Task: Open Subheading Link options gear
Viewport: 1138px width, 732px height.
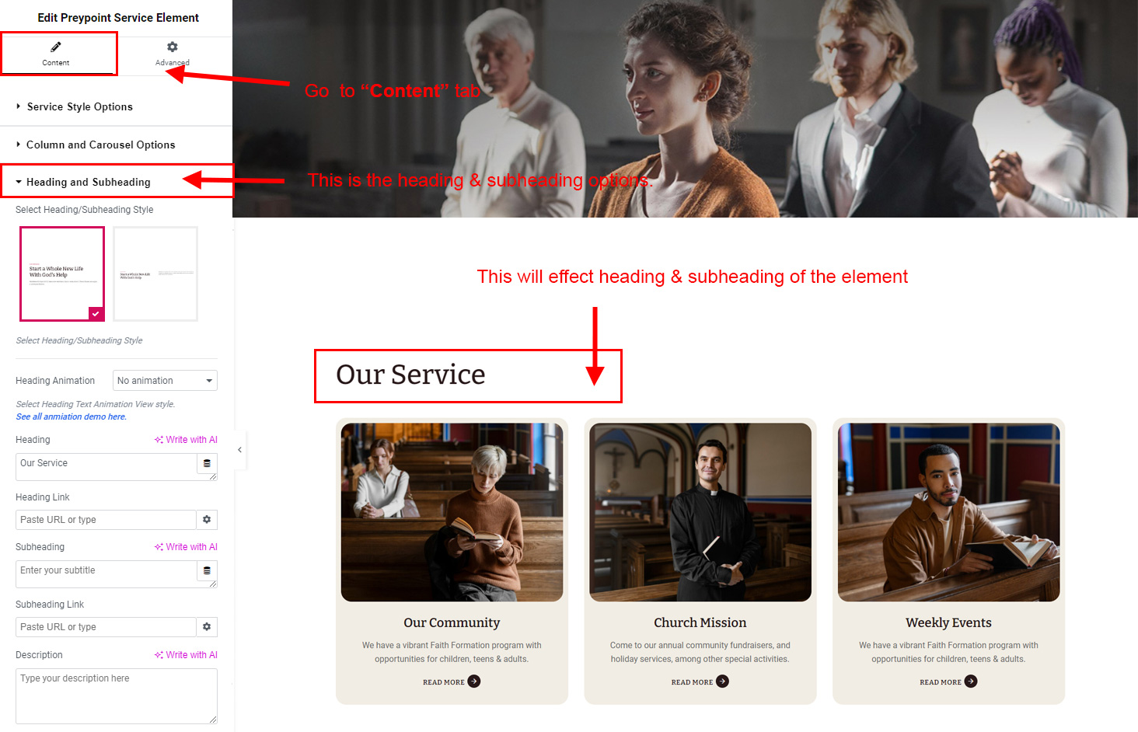Action: coord(207,627)
